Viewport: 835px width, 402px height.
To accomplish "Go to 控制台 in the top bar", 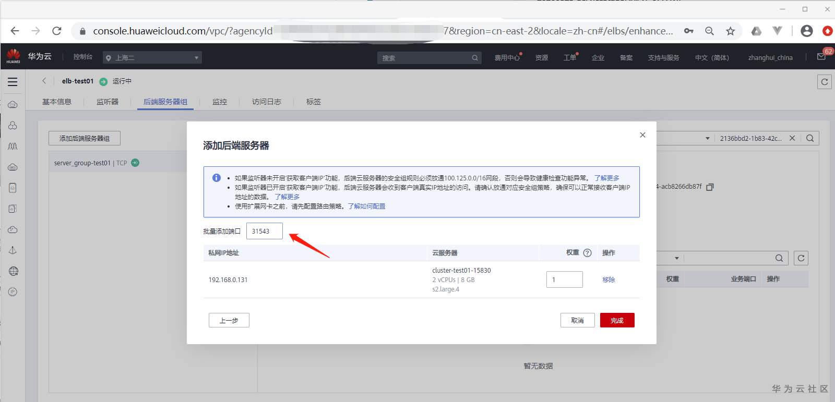I will coord(83,57).
